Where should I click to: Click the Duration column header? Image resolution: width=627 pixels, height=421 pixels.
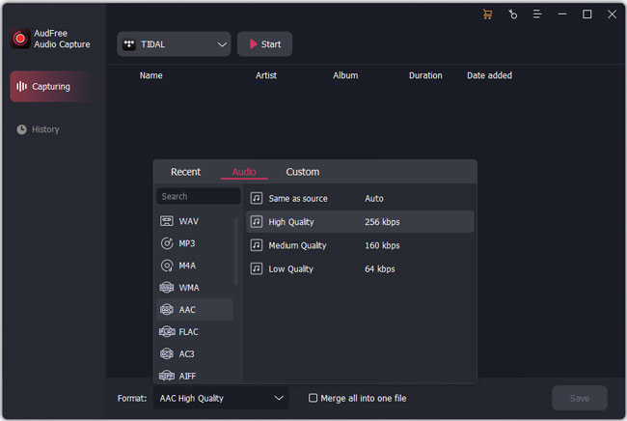425,75
